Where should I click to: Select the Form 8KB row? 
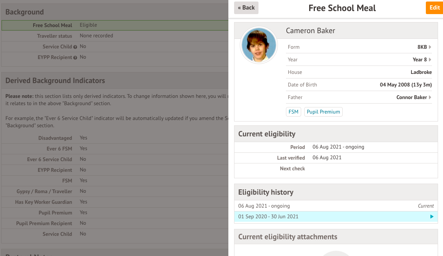click(x=358, y=47)
